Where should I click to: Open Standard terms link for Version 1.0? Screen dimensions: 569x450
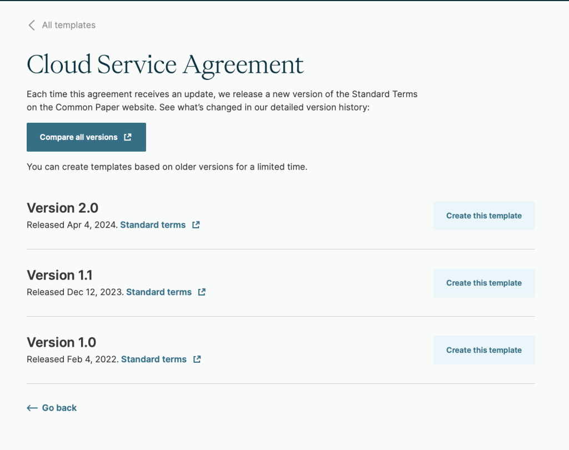point(154,359)
